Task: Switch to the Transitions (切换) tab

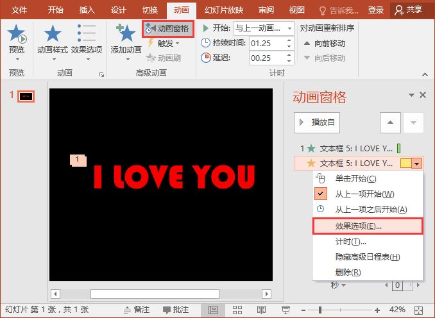Action: point(150,10)
